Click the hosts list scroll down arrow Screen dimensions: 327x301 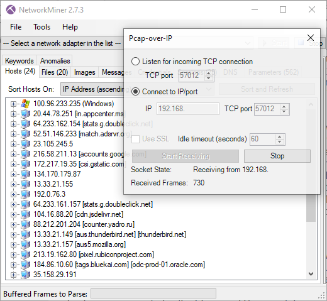click(x=311, y=274)
